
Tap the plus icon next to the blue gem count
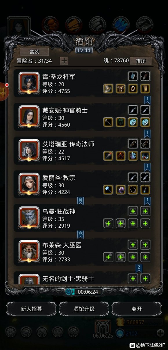[x=160, y=333]
